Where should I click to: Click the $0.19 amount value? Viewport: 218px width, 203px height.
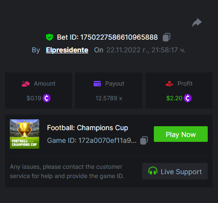(34, 98)
